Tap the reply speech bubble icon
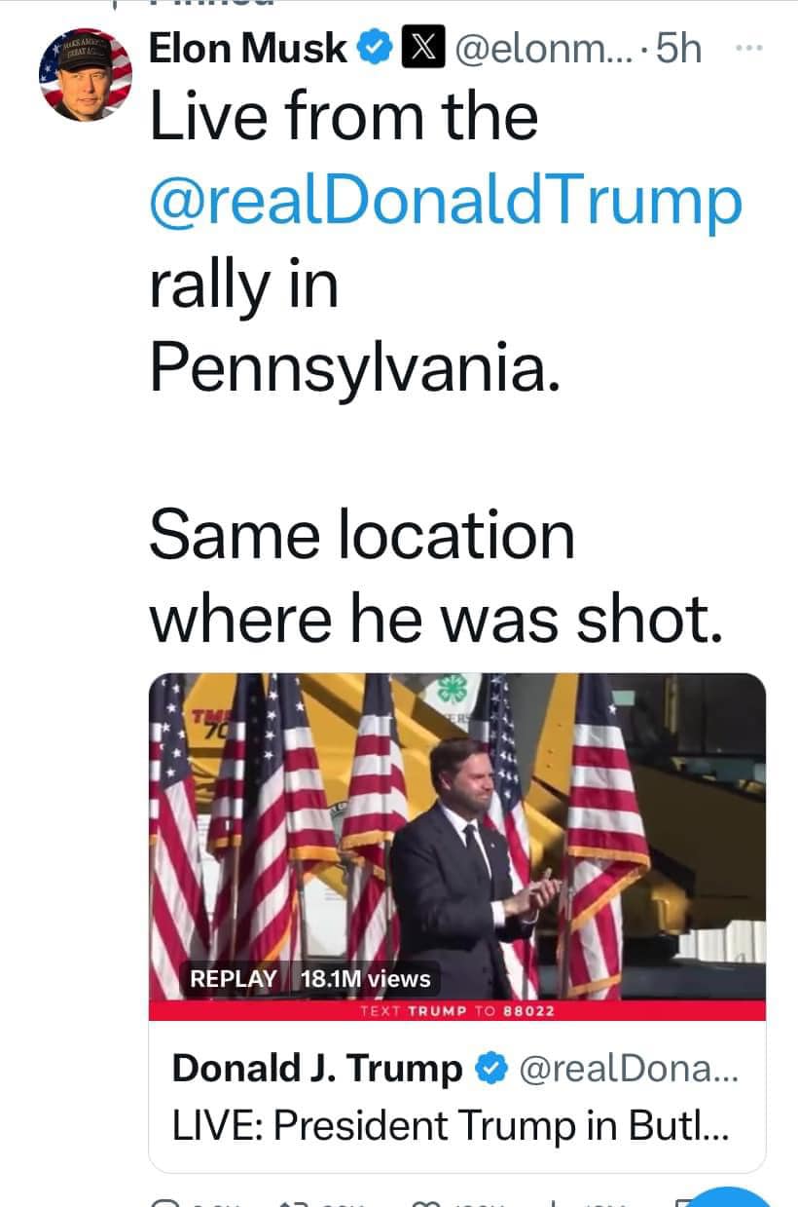Image resolution: width=798 pixels, height=1207 pixels. point(165,1202)
